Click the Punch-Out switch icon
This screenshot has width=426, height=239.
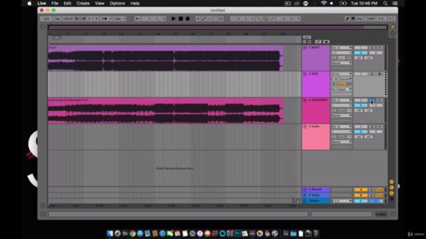pyautogui.click(x=272, y=19)
